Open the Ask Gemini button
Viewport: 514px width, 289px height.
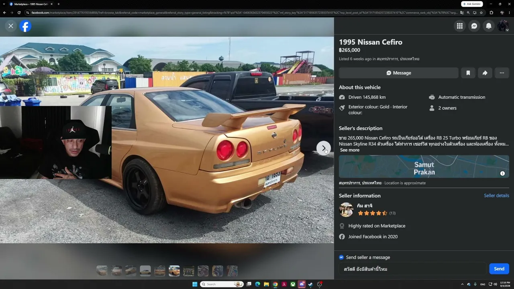click(x=472, y=4)
